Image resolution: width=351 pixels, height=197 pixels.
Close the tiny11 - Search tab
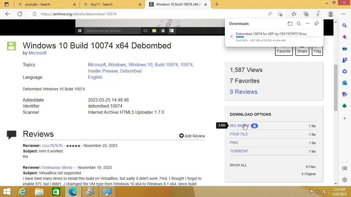pyautogui.click(x=140, y=4)
